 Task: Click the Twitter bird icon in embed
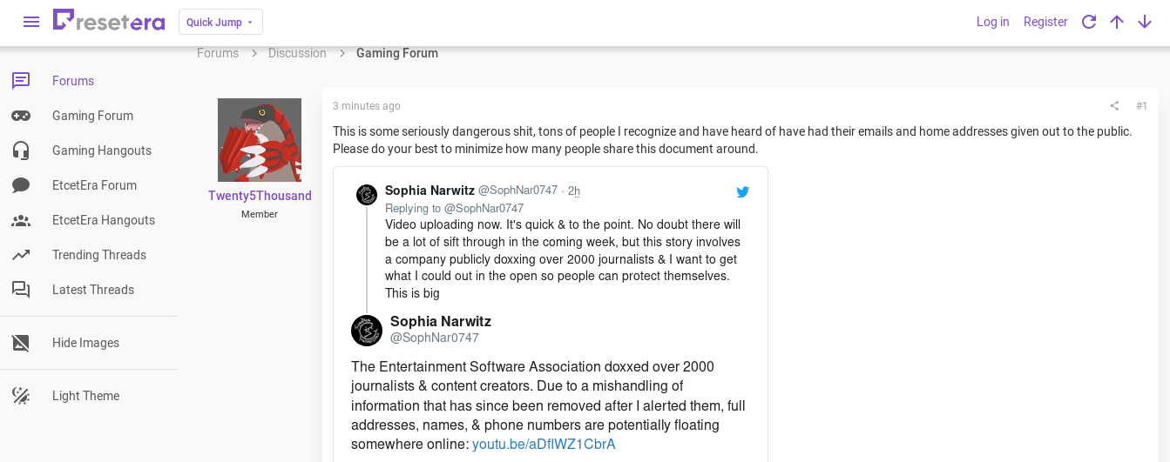coord(742,191)
